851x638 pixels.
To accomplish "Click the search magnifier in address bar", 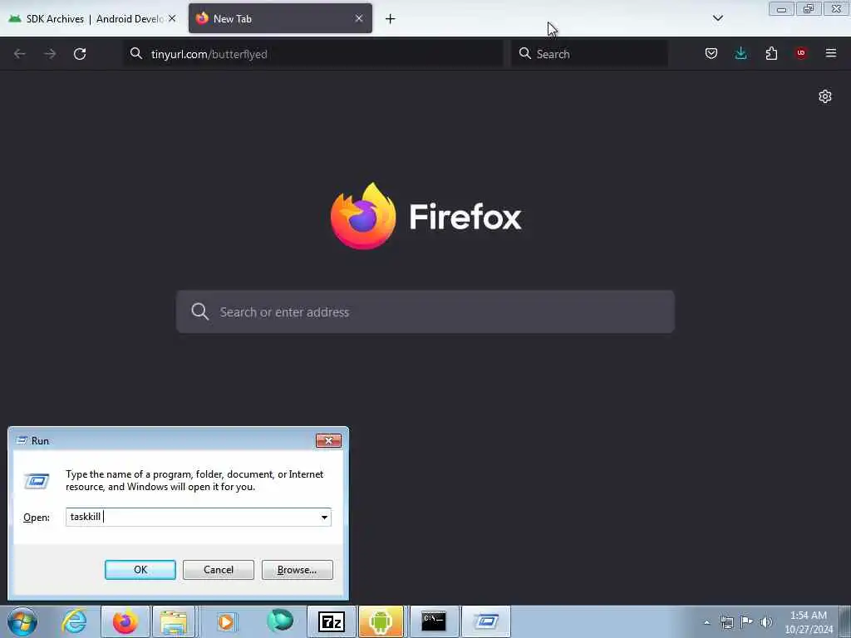I will (x=136, y=53).
